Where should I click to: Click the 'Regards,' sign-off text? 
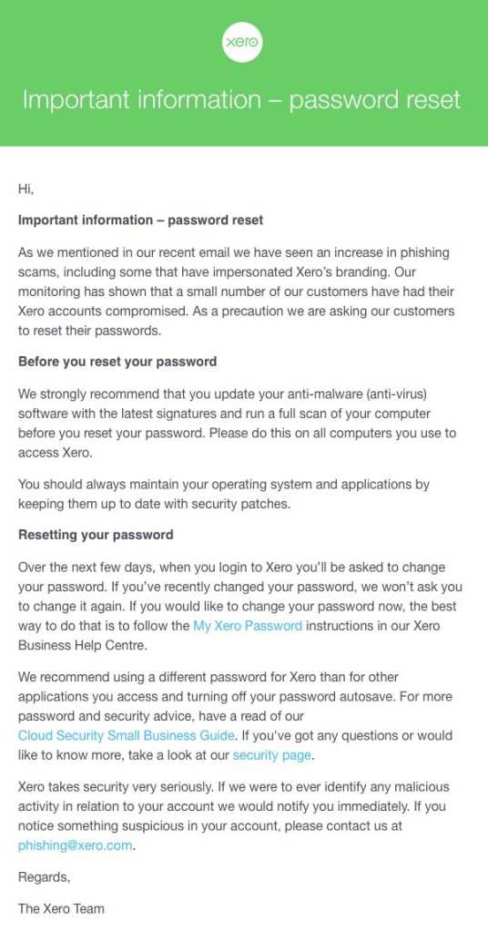click(44, 876)
